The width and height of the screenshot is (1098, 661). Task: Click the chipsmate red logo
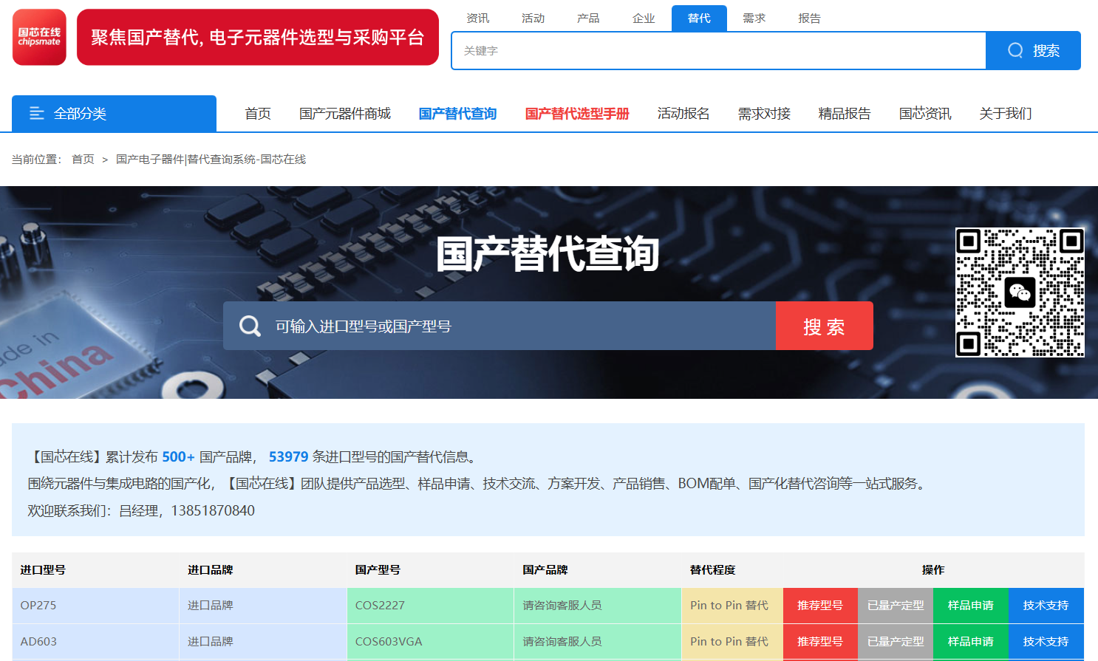39,37
